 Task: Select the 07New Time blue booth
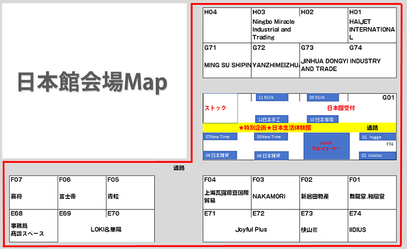[x=220, y=137]
